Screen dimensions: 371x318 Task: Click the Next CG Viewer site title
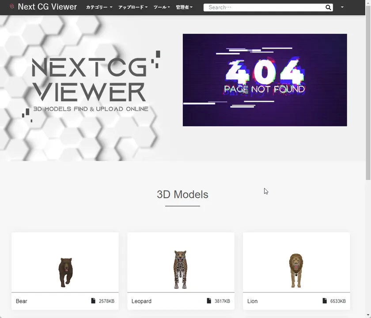(x=47, y=7)
